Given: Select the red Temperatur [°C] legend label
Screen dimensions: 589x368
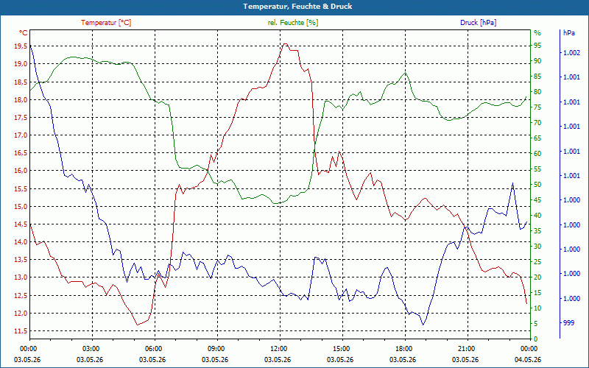Looking at the screenshot, I should 106,23.
